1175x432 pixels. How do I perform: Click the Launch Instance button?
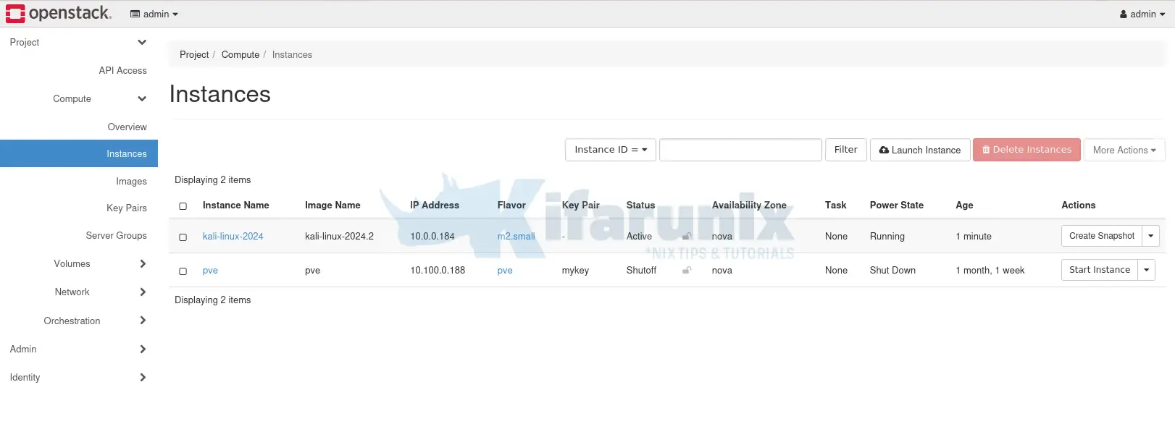coord(919,150)
